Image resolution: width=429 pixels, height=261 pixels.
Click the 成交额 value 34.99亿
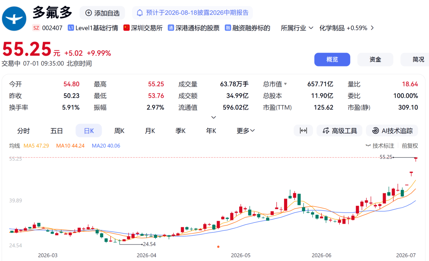pos(237,96)
